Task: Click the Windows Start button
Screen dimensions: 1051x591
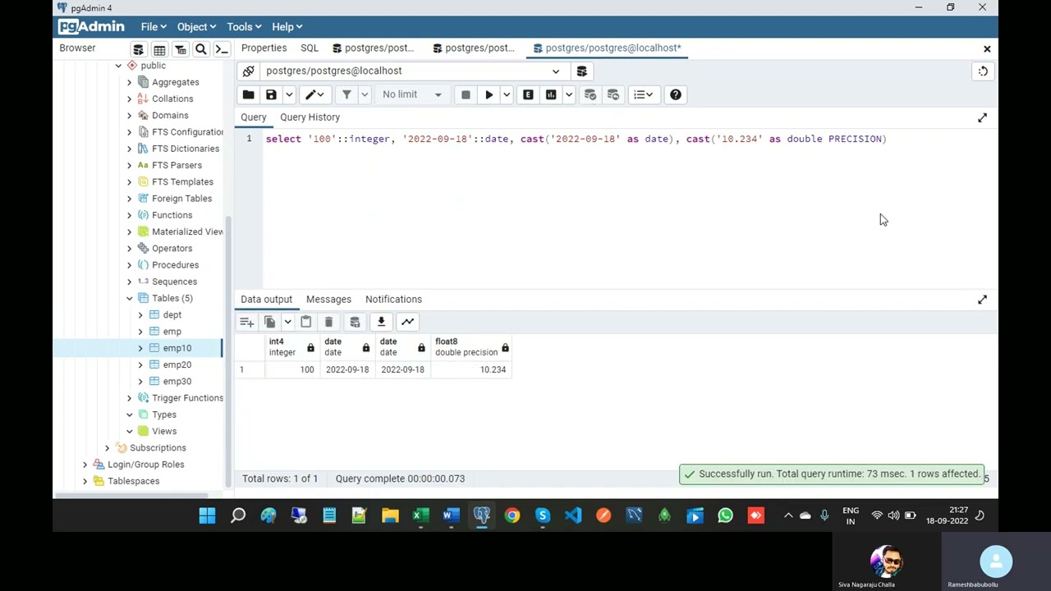Action: [207, 515]
